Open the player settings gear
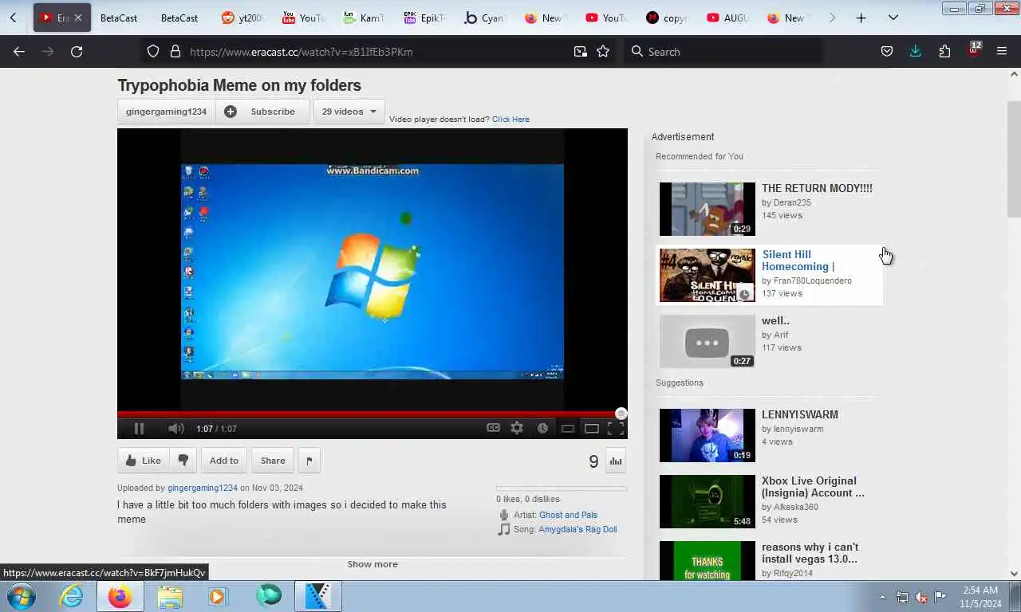This screenshot has height=612, width=1021. [517, 428]
